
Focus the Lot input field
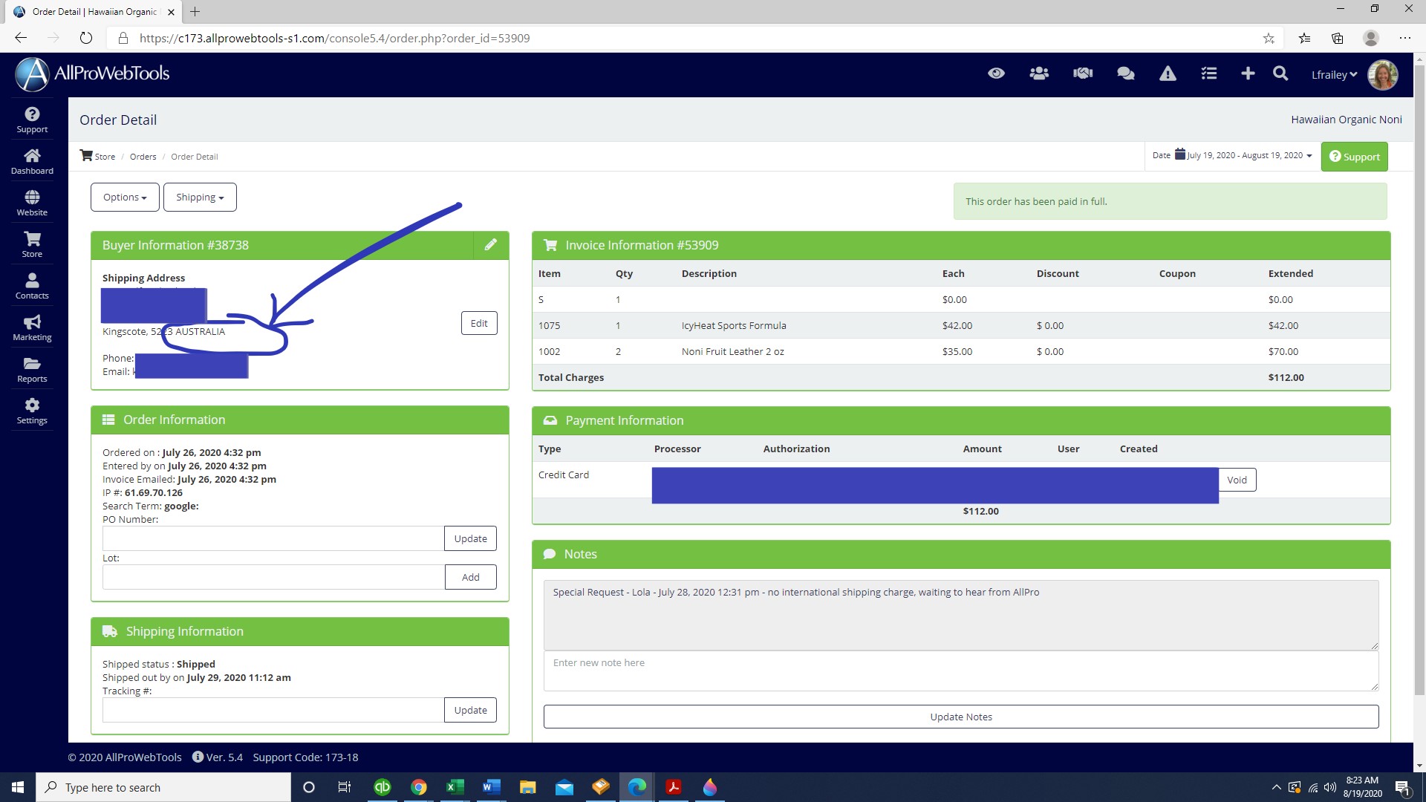273,578
